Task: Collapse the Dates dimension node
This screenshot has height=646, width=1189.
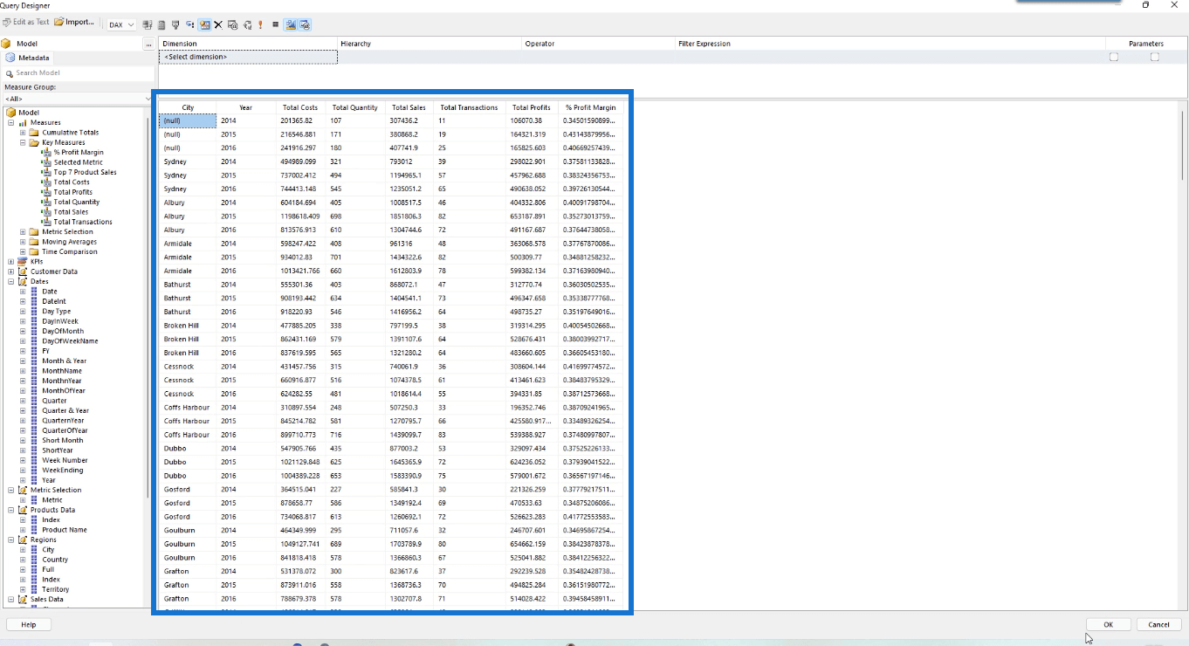Action: click(11, 282)
